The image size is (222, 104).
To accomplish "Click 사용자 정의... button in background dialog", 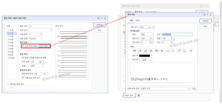I will 129,95.
